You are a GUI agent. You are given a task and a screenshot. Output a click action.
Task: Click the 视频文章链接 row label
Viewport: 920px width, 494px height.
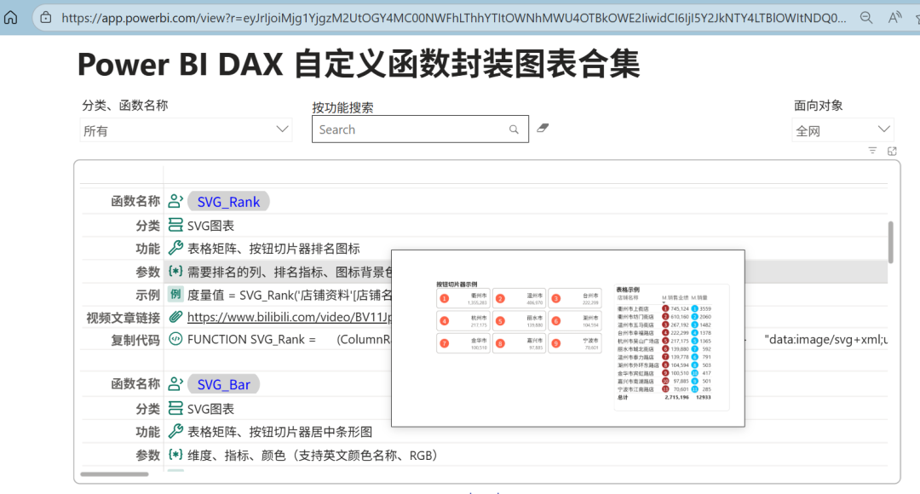[x=124, y=318]
